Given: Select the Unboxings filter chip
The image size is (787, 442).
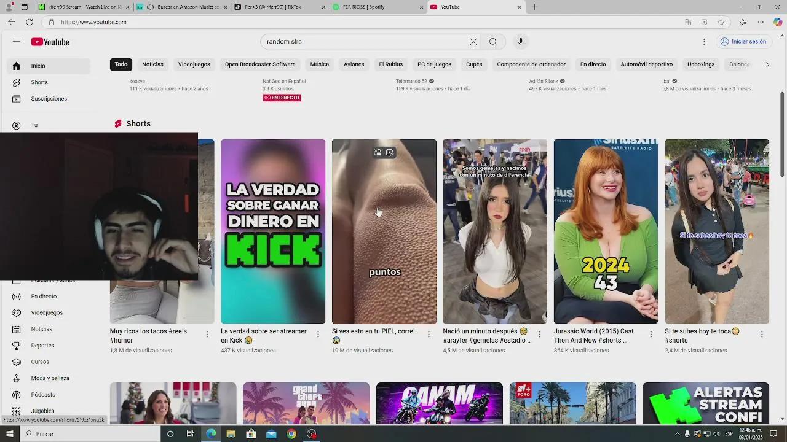Looking at the screenshot, I should coord(701,64).
